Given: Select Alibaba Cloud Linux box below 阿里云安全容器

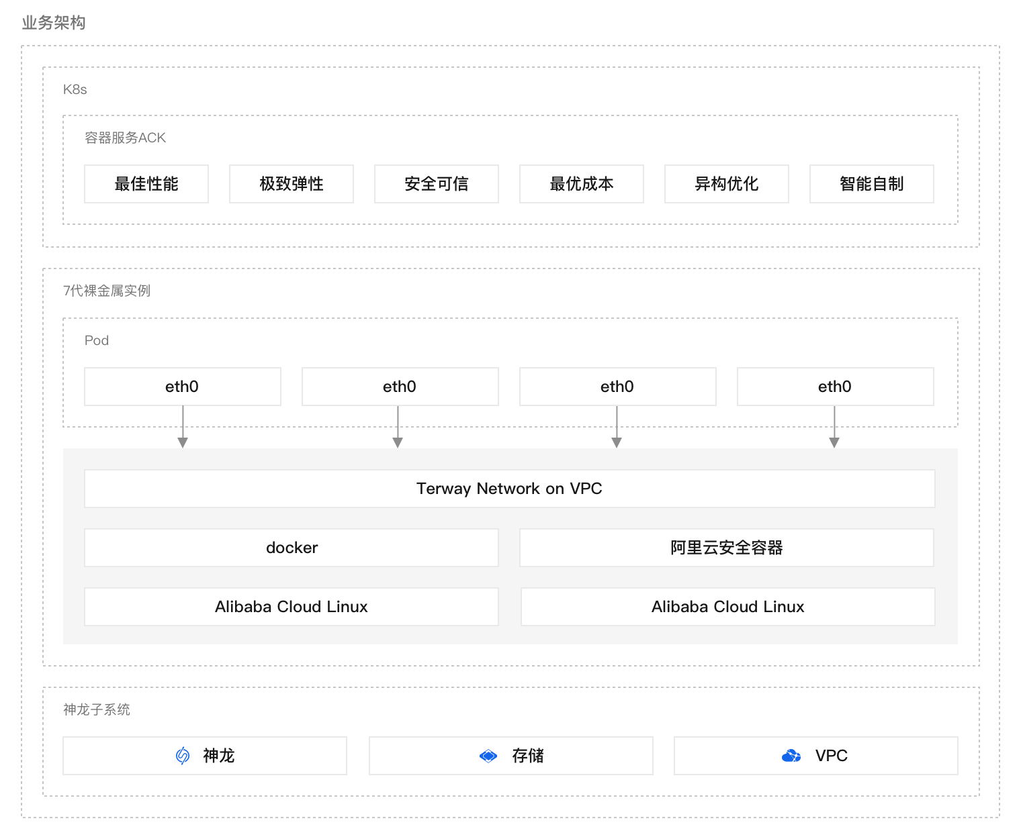Looking at the screenshot, I should (x=728, y=607).
